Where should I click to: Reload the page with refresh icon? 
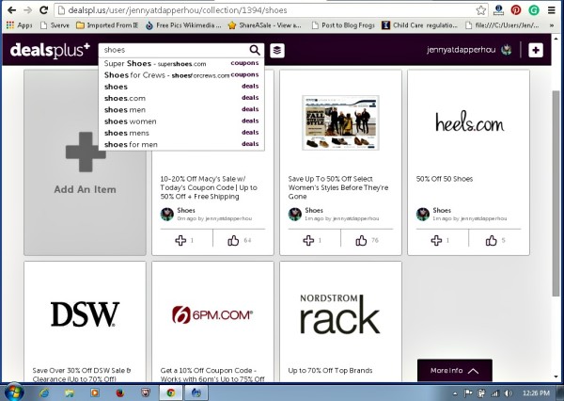(44, 10)
